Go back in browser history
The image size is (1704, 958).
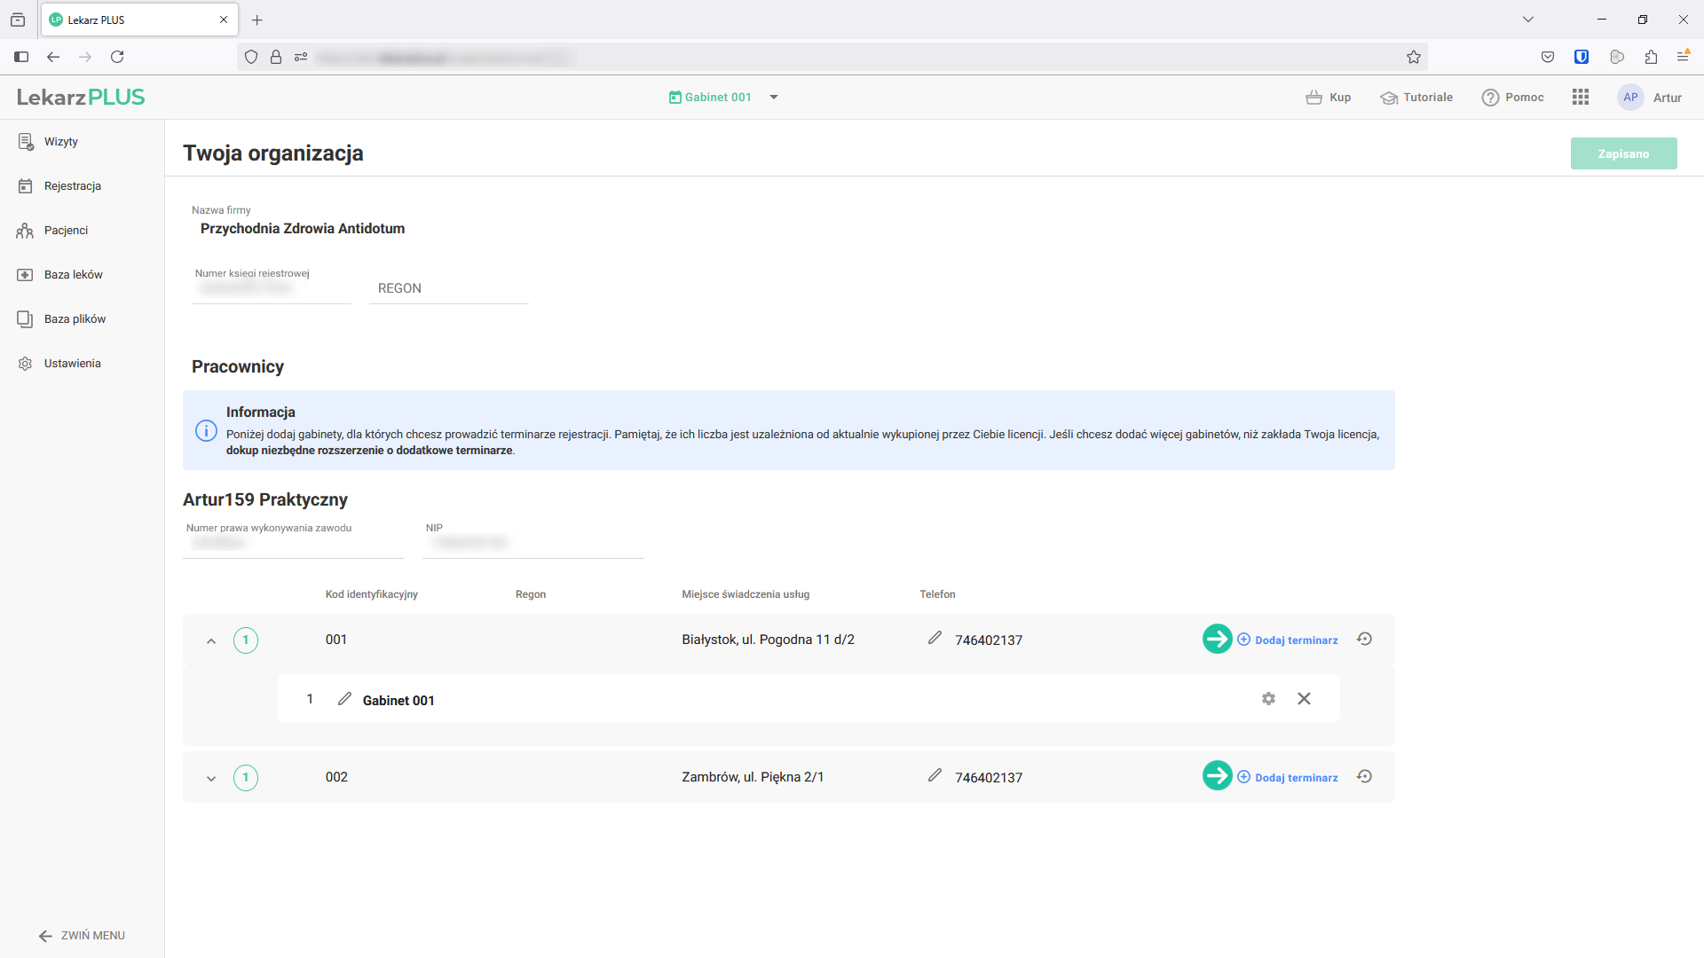[53, 57]
